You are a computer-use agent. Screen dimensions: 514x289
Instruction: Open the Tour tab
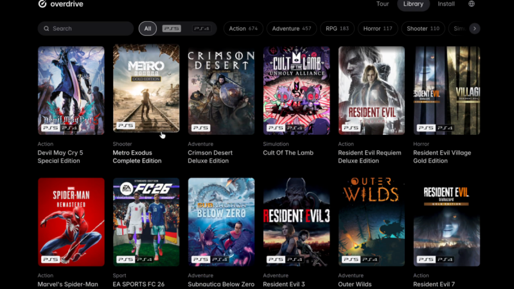pos(382,4)
